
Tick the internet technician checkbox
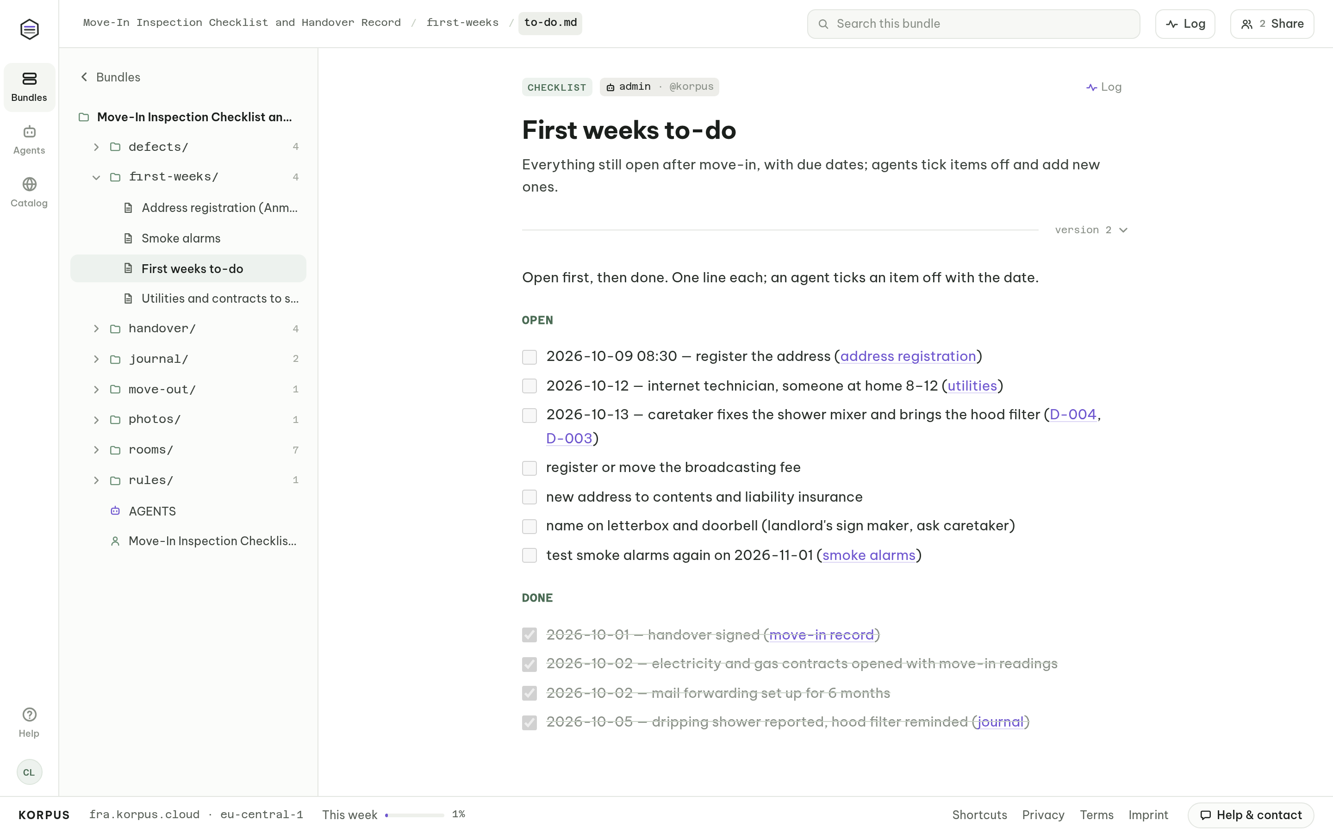coord(529,385)
